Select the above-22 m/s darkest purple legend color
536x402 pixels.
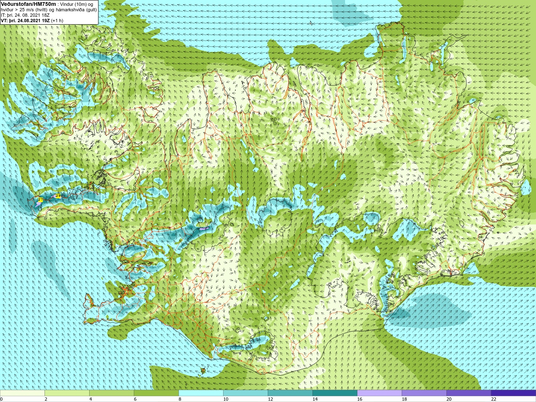[x=513, y=393]
